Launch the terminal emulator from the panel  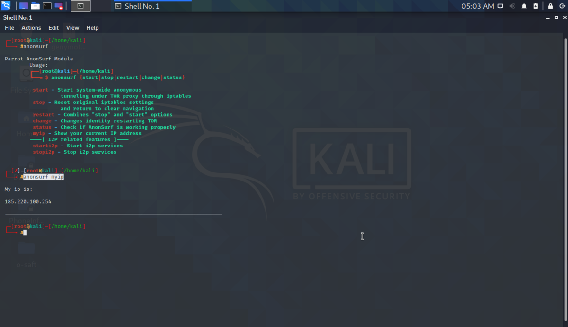click(x=47, y=6)
